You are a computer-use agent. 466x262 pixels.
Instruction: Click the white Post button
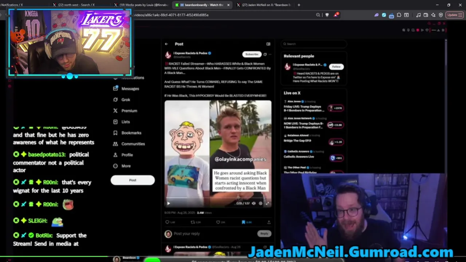[x=133, y=180]
